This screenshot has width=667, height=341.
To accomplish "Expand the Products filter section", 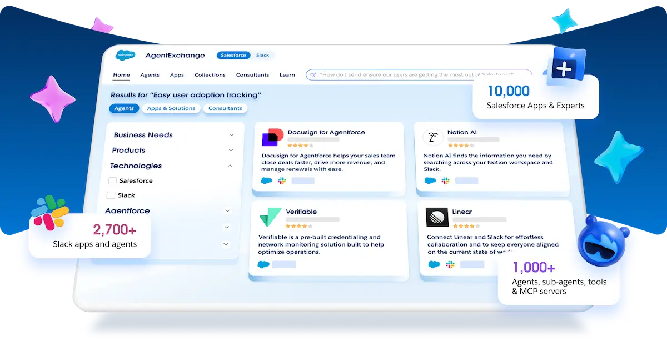I will [x=231, y=150].
